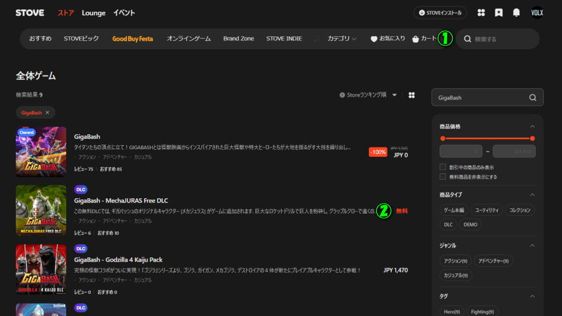562x316 pixels.
Task: Collapse the 商品価格 section
Action: (532, 126)
